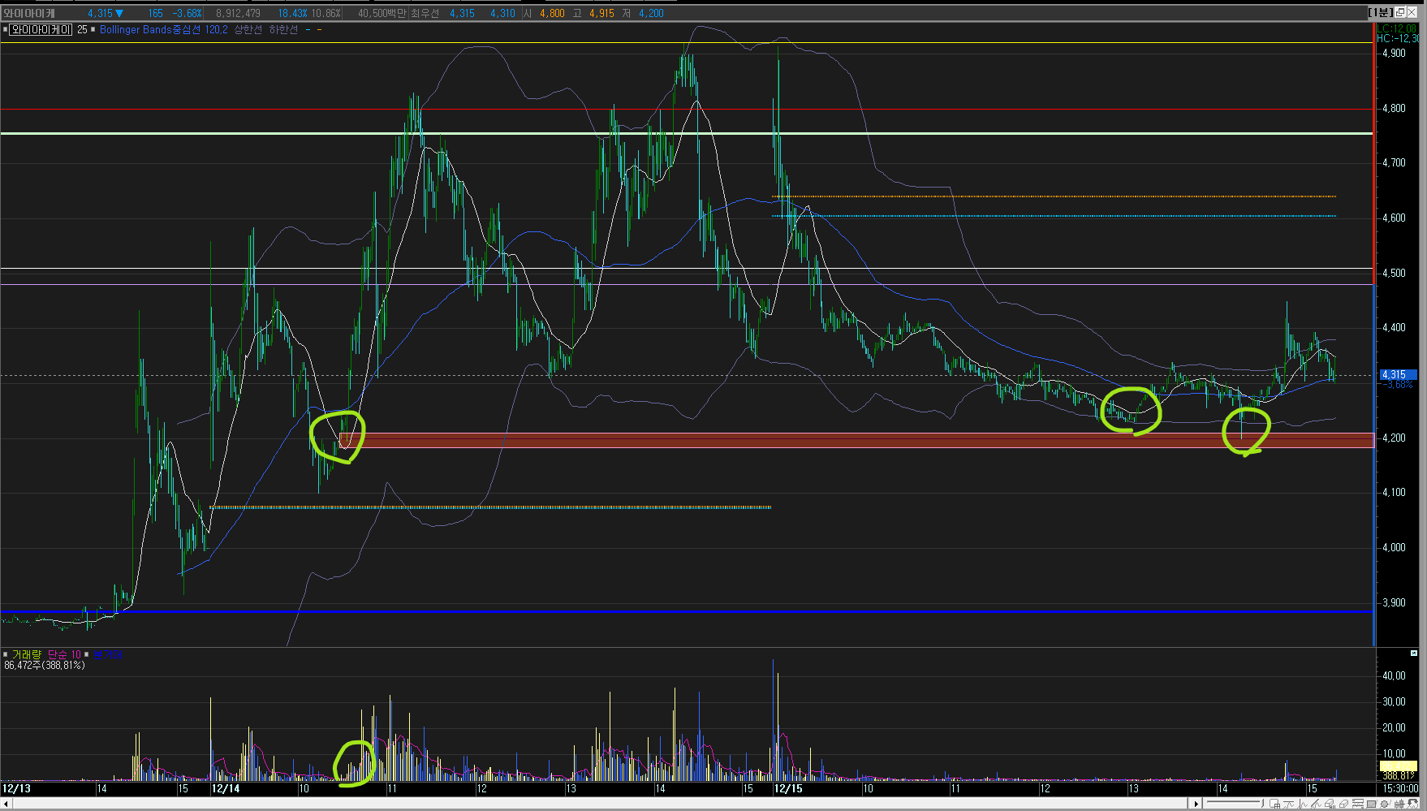Click the 18.43% value in header

[x=292, y=13]
